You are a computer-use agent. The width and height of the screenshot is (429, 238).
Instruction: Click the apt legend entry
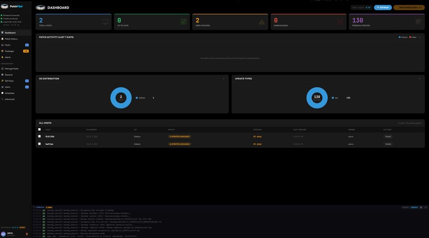click(341, 98)
